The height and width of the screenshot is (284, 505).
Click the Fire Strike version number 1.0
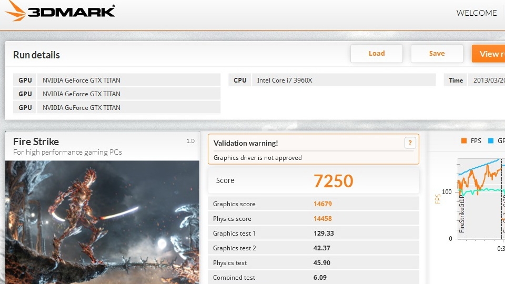point(190,141)
